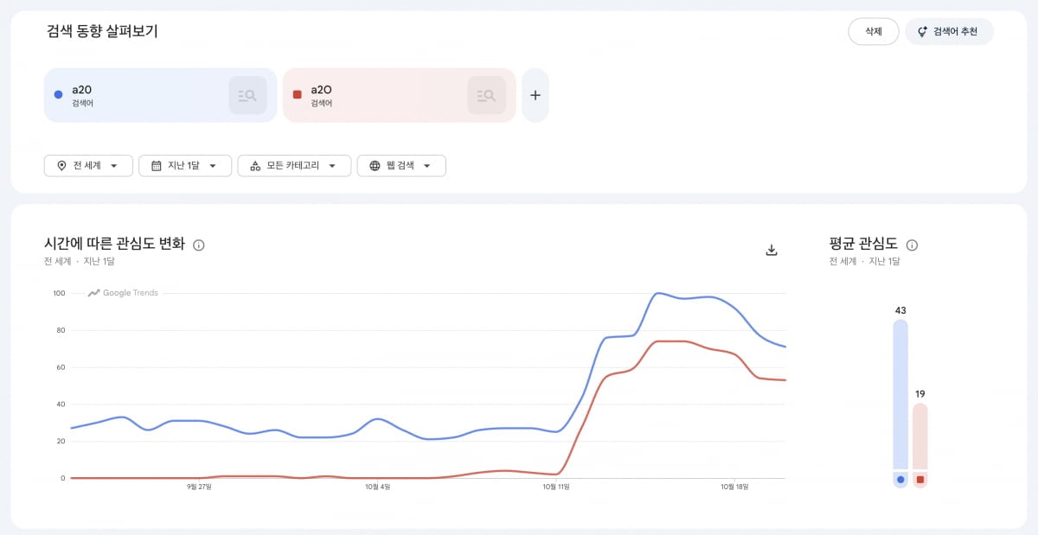The image size is (1038, 535).
Task: Open the search explorer icon on the red a2O chip
Action: 486,95
